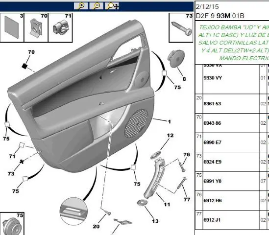
Task: Click callout number 12 above handle ring
Action: tap(170, 136)
